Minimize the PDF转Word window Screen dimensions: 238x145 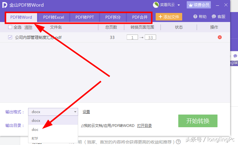point(217,5)
